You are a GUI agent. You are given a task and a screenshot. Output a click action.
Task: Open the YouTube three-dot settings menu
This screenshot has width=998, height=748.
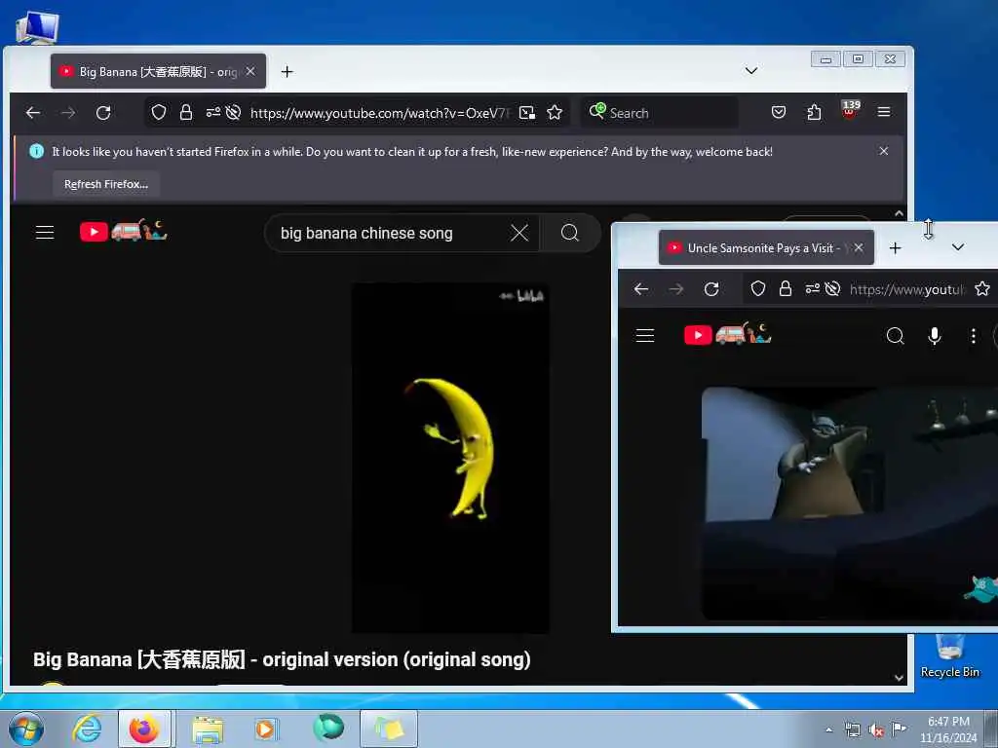[x=974, y=336]
